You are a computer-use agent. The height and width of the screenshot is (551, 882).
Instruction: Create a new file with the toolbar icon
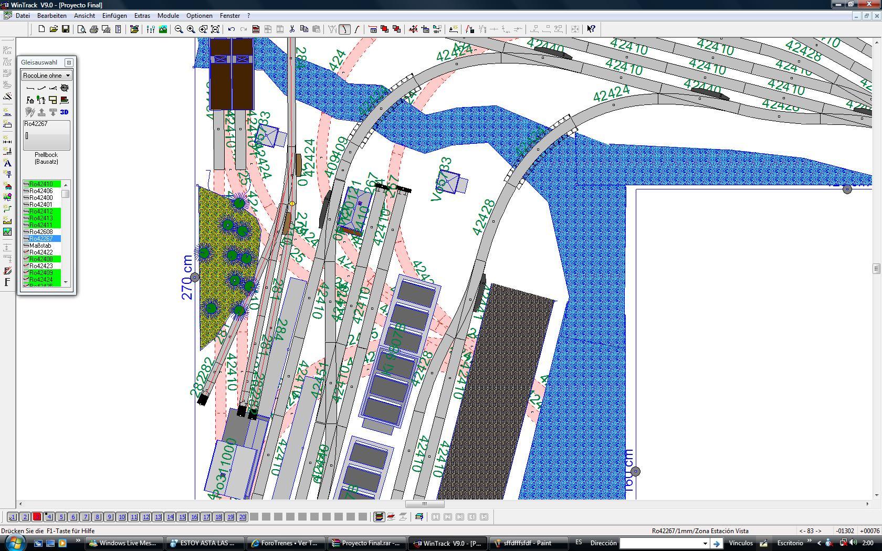(x=41, y=29)
